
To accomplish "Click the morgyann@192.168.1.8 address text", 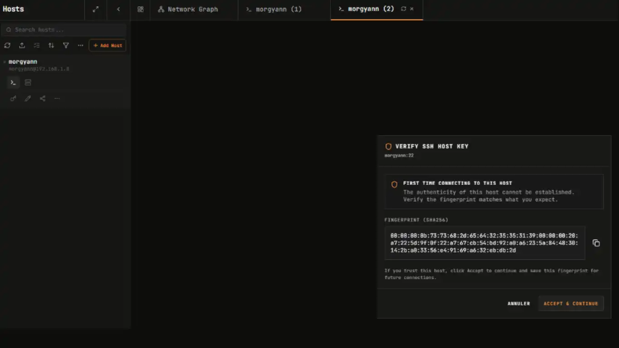I will pyautogui.click(x=39, y=69).
